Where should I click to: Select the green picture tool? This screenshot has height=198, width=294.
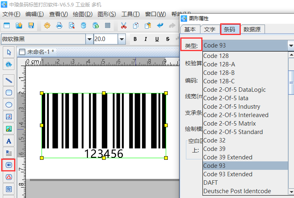tap(9, 129)
